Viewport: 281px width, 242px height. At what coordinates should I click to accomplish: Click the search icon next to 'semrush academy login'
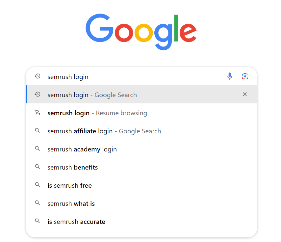37,149
